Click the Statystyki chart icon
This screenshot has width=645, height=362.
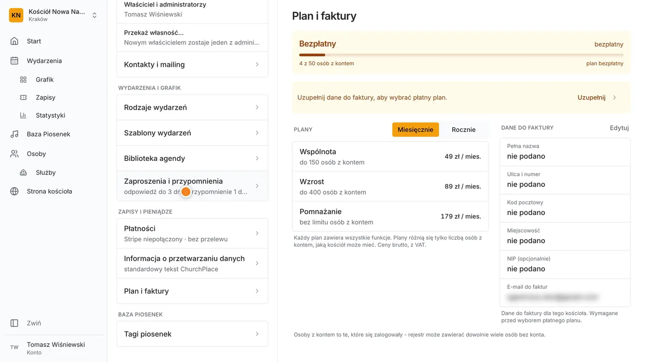tap(23, 115)
